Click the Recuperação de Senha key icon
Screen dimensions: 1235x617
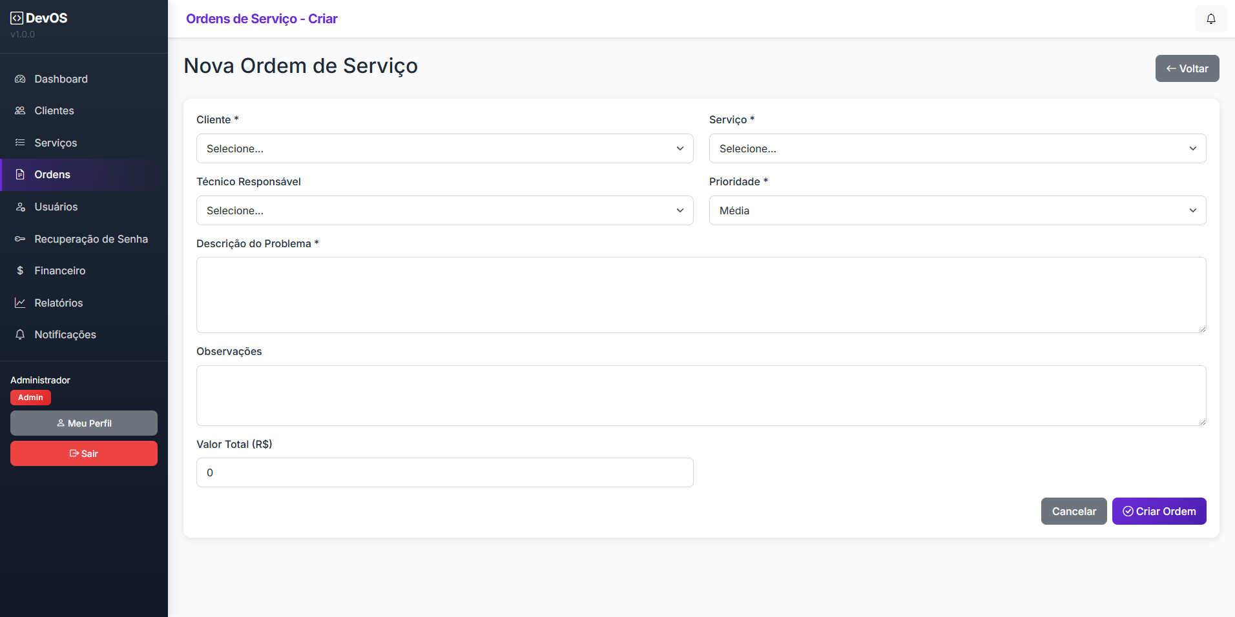point(20,239)
